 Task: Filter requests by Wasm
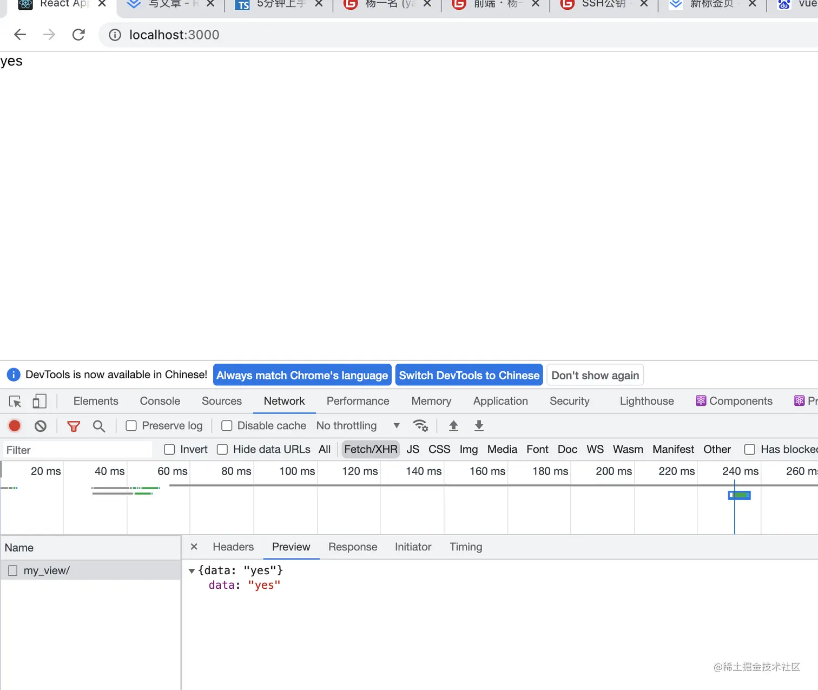click(x=628, y=450)
